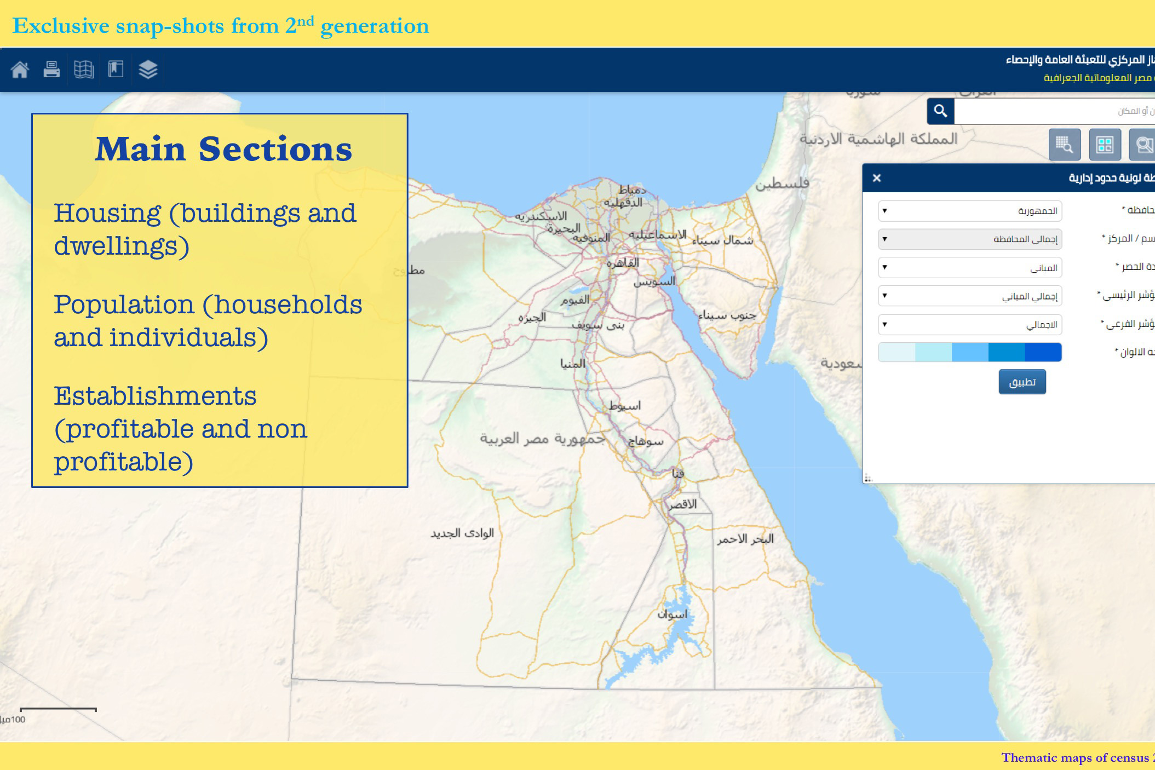Go to the Home icon
Viewport: 1155px width, 770px height.
[x=20, y=70]
